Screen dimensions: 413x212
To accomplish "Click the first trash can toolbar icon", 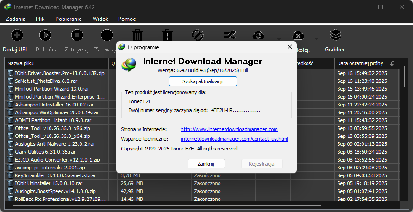I will 137,35.
